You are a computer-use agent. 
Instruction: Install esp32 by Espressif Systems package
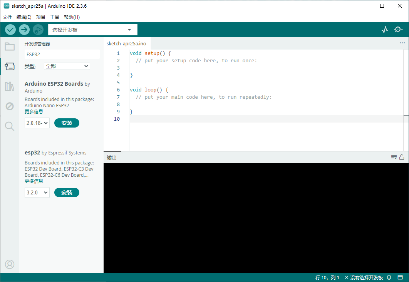tap(67, 192)
